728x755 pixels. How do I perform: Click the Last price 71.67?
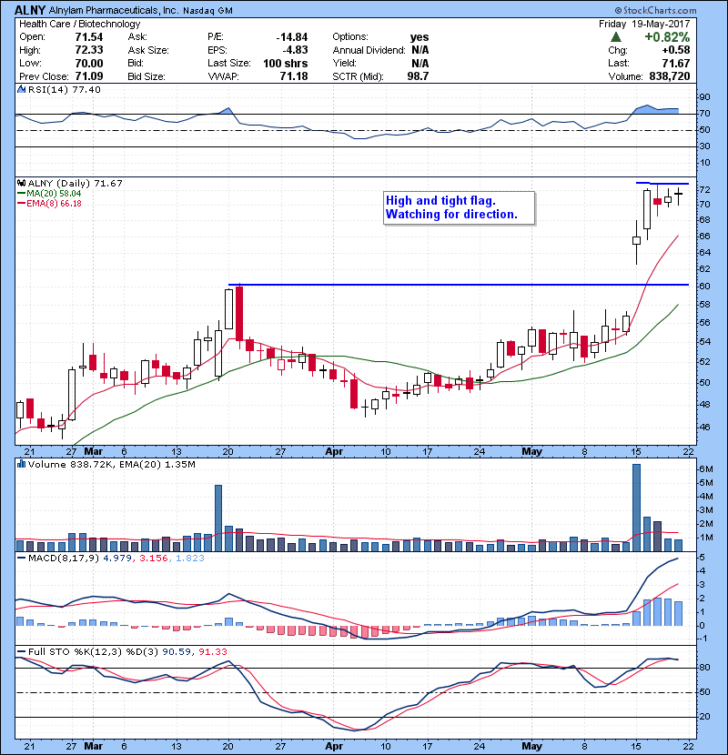tap(676, 63)
